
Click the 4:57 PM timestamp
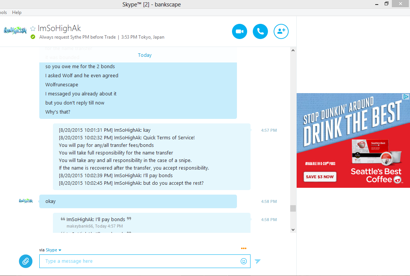coord(269,130)
